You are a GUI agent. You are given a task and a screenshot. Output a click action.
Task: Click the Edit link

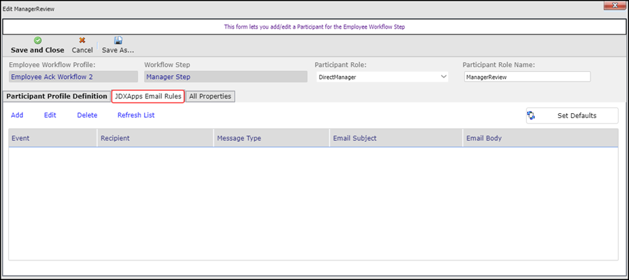pyautogui.click(x=50, y=115)
